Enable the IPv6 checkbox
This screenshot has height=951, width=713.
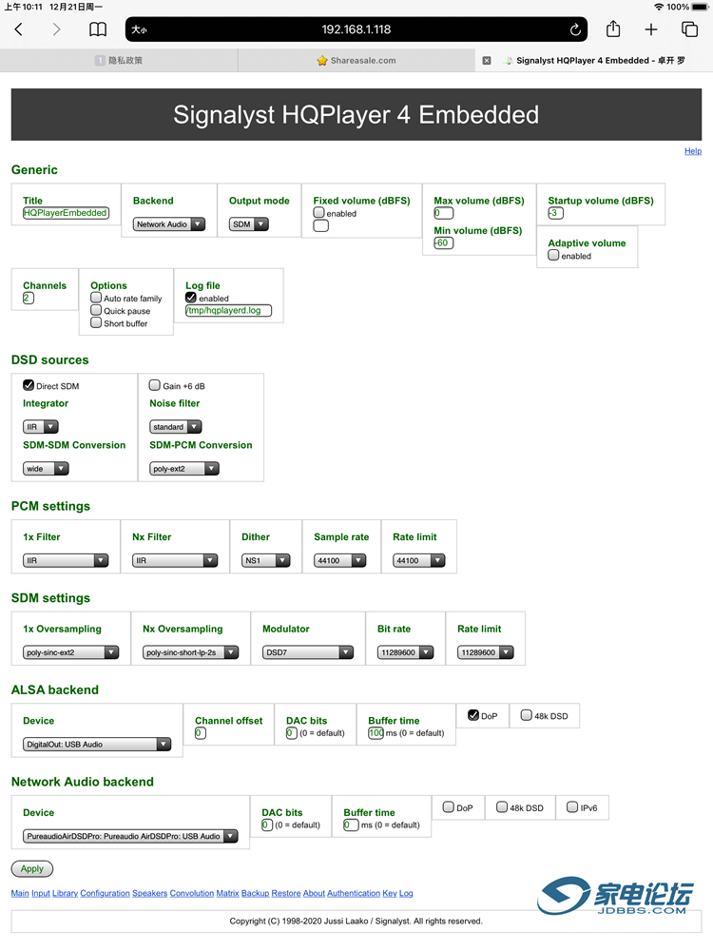572,807
